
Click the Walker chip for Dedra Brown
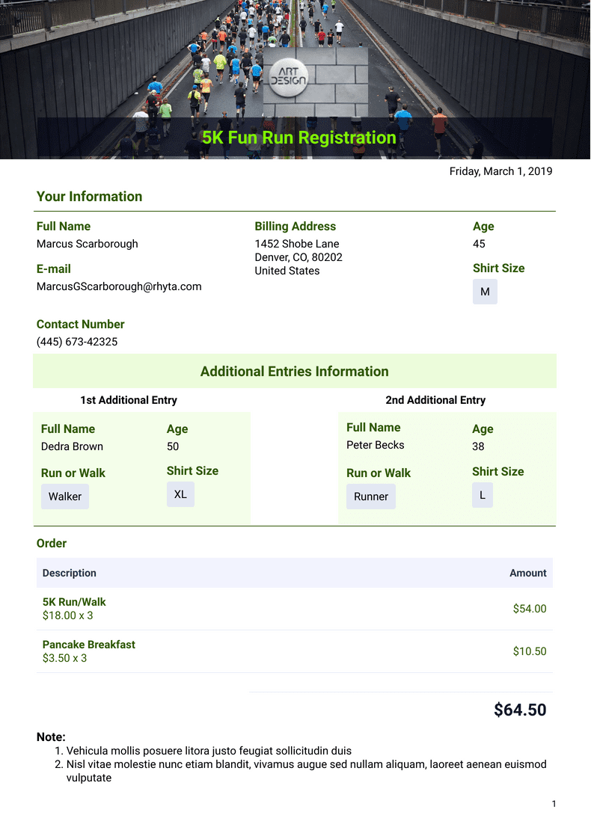pos(65,497)
